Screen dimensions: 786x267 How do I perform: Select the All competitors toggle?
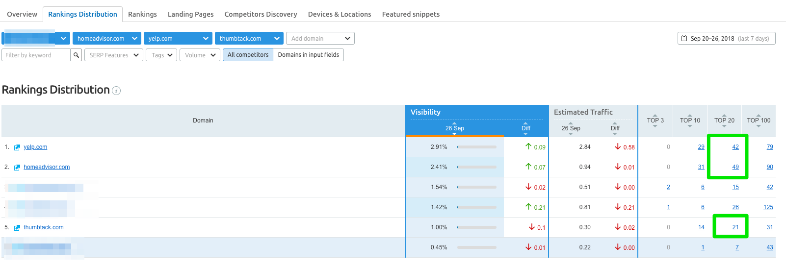[248, 55]
